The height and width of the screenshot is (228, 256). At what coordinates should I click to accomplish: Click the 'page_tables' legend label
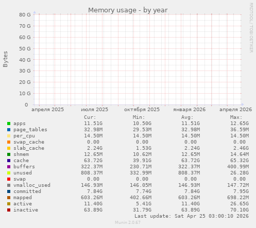coord(30,130)
